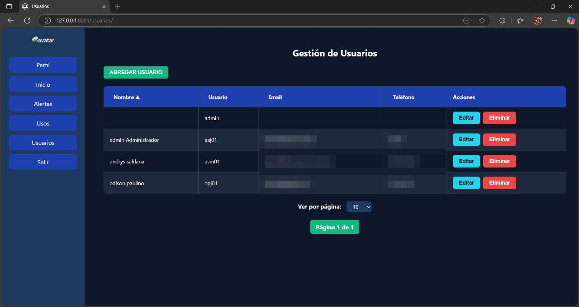Screen dimensions: 579x307
Task: Open the browser extensions puzzle icon
Action: (x=502, y=20)
